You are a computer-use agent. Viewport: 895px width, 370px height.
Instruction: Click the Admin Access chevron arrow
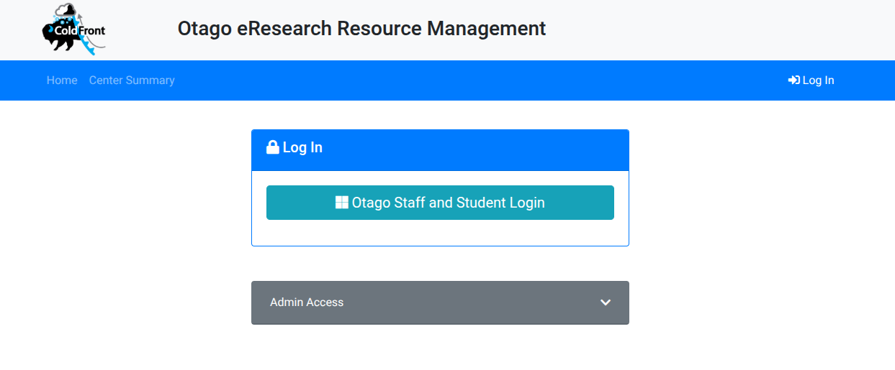coord(606,302)
